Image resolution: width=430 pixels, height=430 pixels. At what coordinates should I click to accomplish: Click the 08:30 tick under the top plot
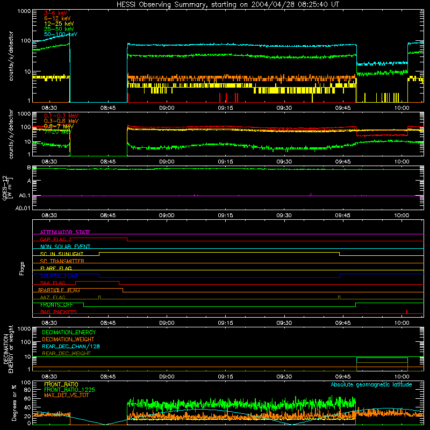coord(49,108)
